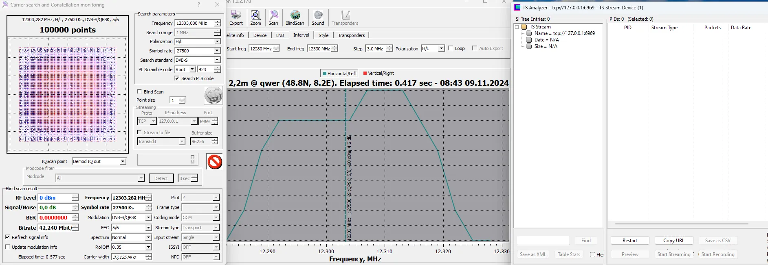This screenshot has height=265, width=768.
Task: Open the Search standard DVB-S dropdown
Action: (217, 60)
